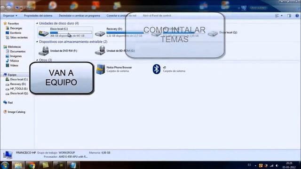Click the Música note icon in sidebar

[8, 61]
